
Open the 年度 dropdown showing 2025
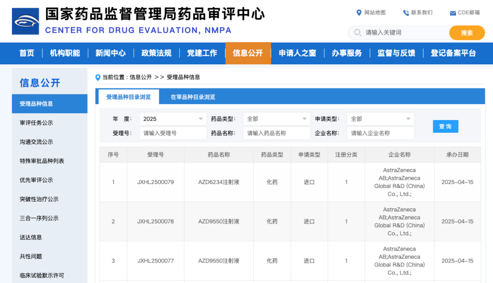pos(173,119)
